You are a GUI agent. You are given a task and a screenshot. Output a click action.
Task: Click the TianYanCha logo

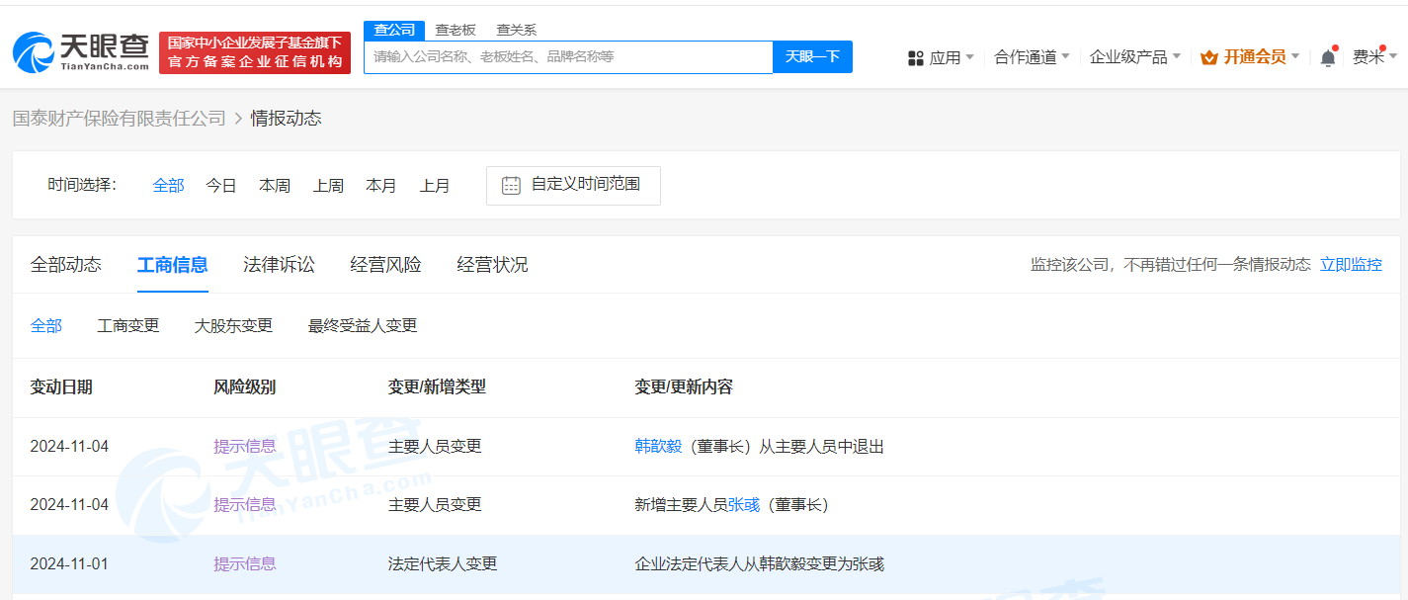pos(81,51)
